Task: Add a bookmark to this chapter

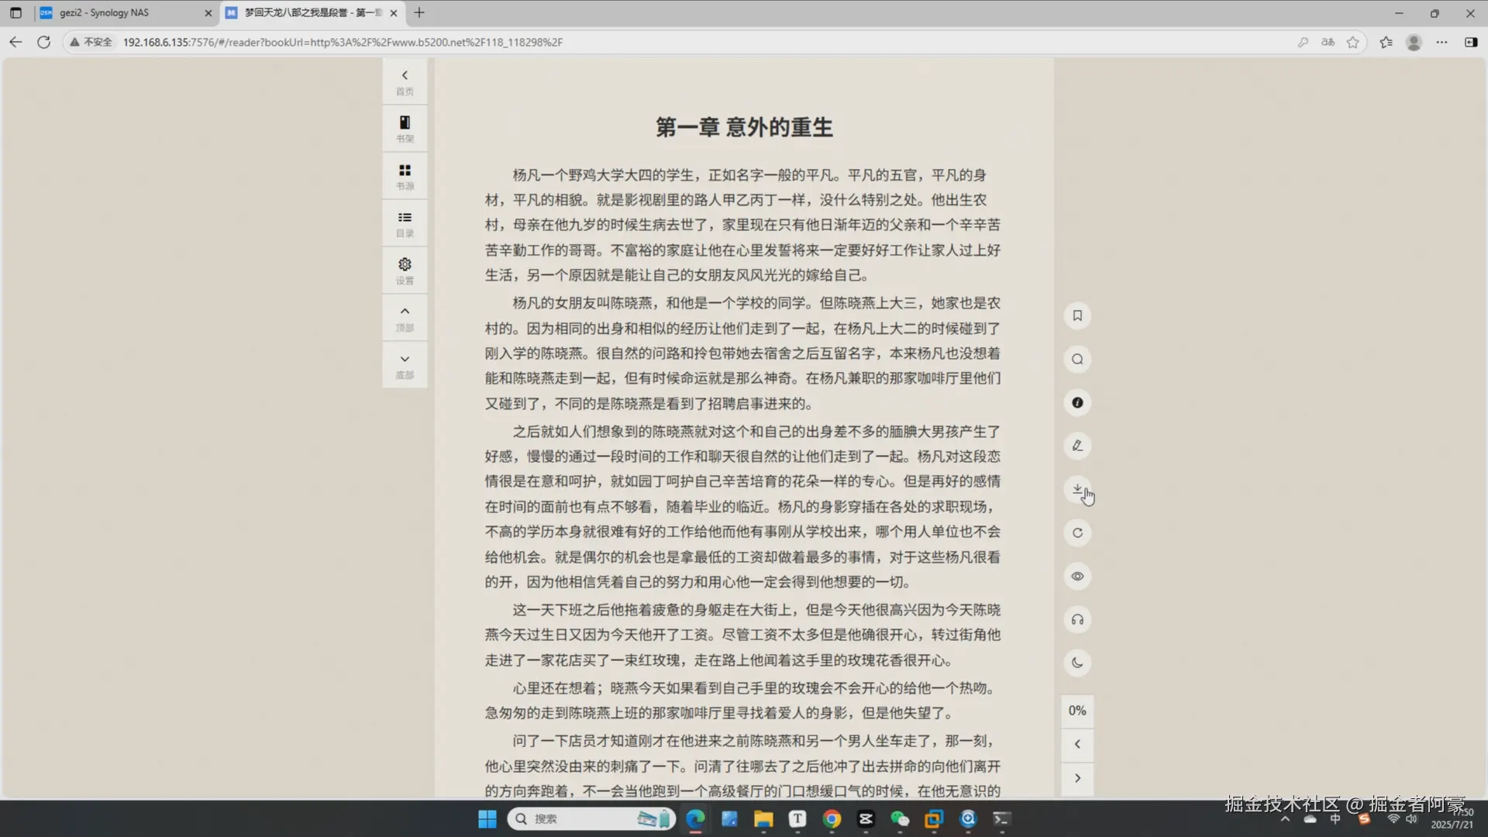Action: 1076,315
